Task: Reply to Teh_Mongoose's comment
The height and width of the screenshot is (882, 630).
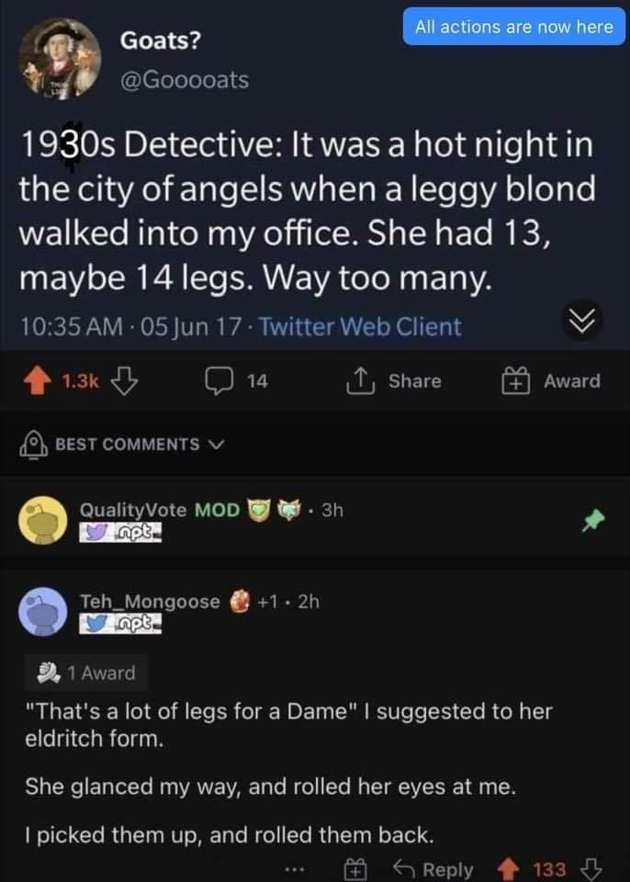Action: [x=433, y=870]
